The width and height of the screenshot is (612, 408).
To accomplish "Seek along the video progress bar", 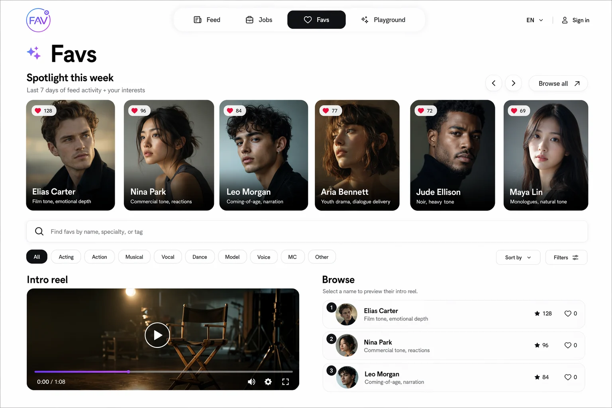I will click(163, 372).
